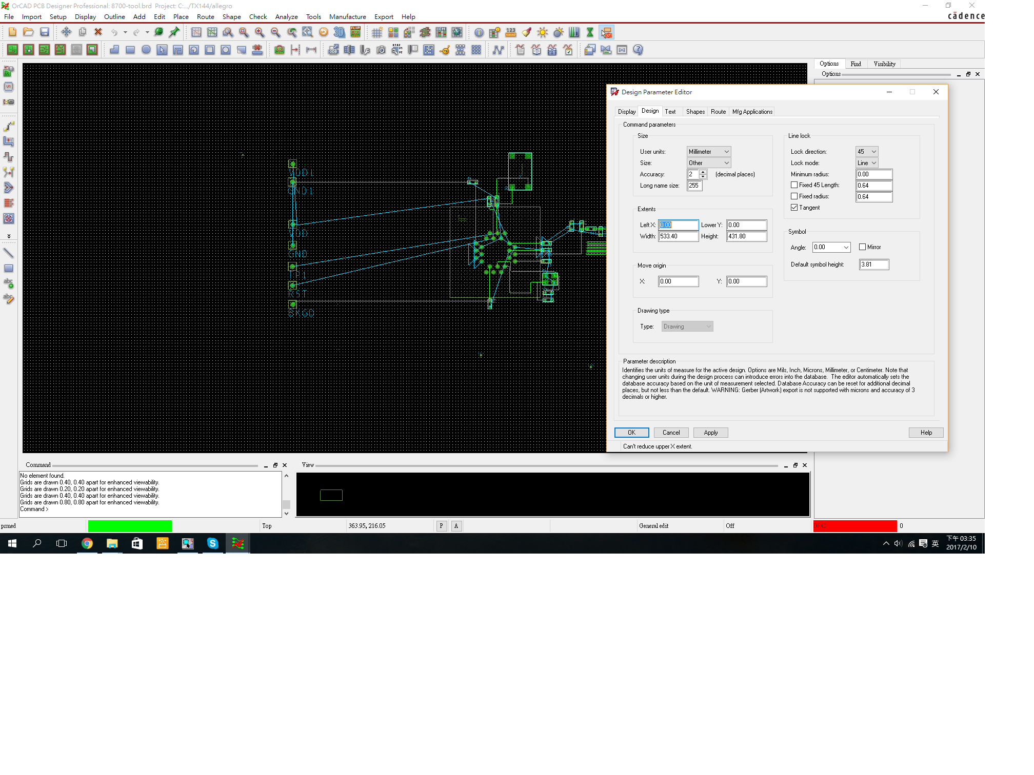
Task: Check the Mirror checkbox
Action: 862,247
